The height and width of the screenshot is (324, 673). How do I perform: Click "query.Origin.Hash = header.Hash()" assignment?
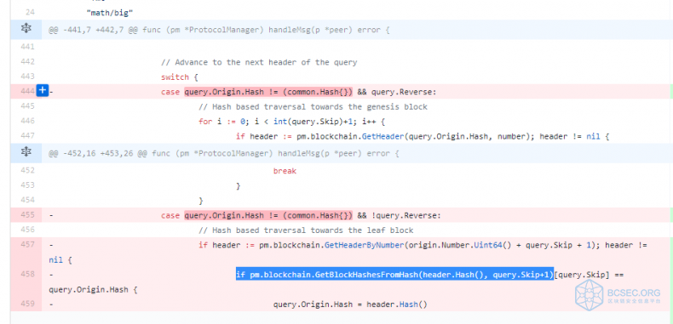pyautogui.click(x=350, y=304)
